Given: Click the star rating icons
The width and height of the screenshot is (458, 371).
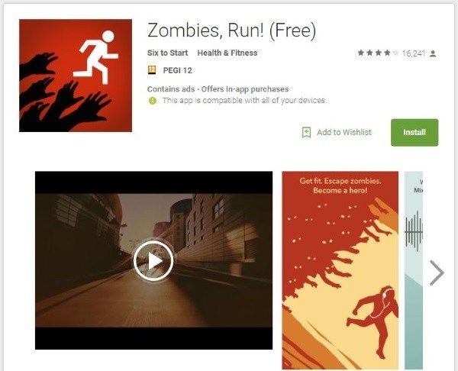Looking at the screenshot, I should 378,53.
